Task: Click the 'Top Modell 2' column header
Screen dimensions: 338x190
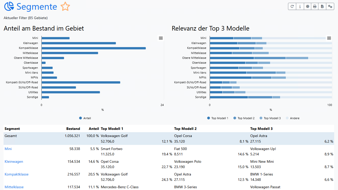Action: click(185, 129)
